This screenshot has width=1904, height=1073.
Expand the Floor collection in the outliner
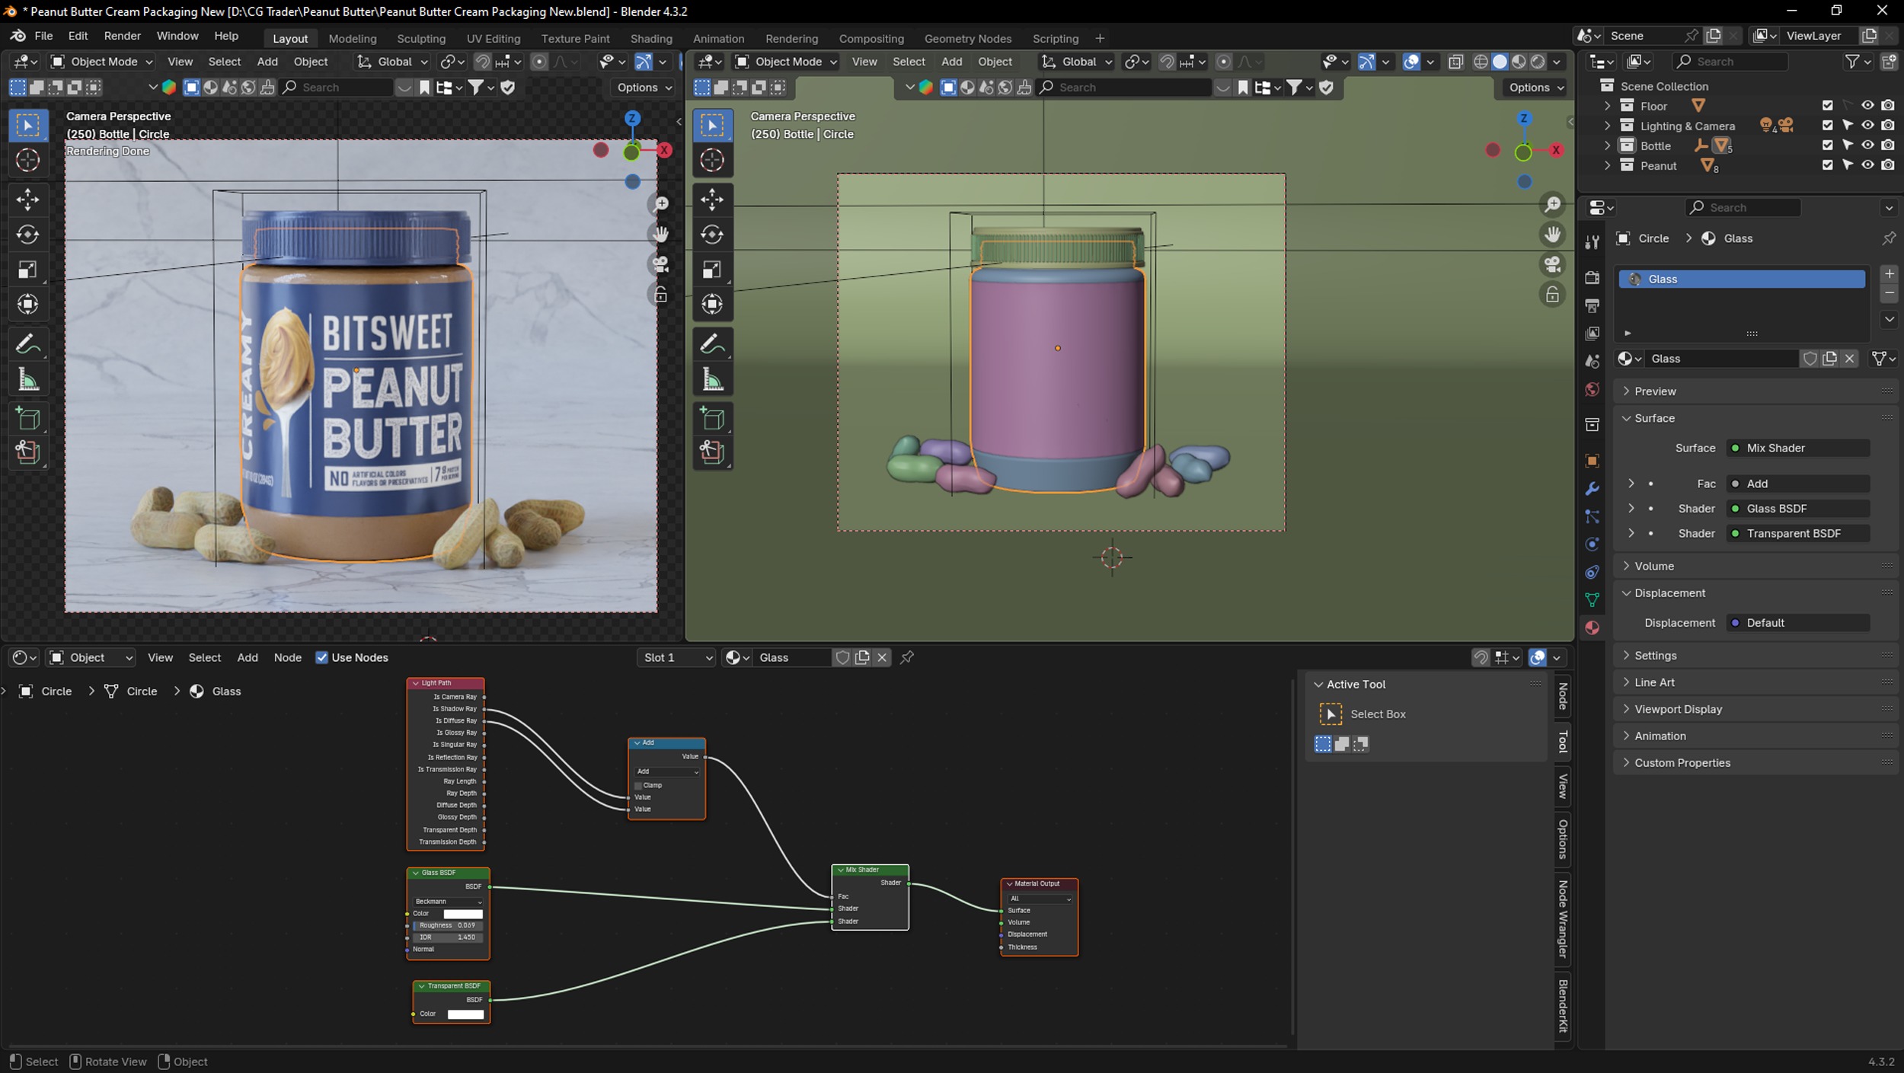[x=1608, y=106]
